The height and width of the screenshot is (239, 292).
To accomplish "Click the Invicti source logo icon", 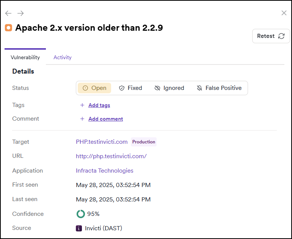I will (x=79, y=228).
